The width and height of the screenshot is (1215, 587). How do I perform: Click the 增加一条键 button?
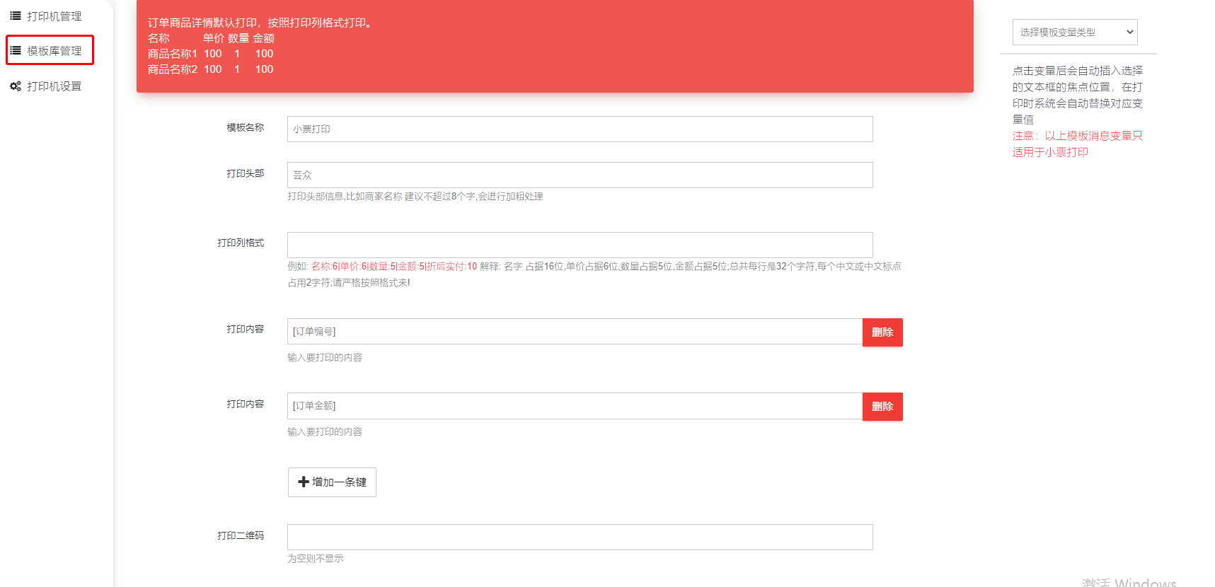point(332,482)
